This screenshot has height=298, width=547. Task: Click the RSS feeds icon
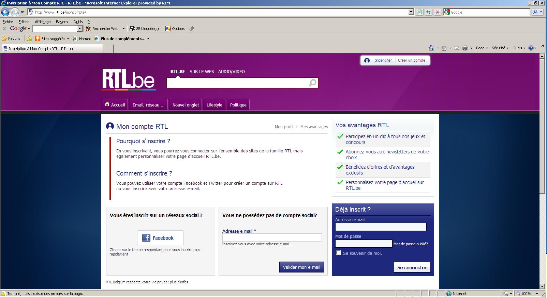pos(444,48)
